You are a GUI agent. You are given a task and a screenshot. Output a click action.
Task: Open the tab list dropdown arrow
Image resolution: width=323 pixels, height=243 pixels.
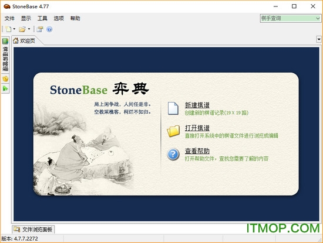[x=319, y=39]
